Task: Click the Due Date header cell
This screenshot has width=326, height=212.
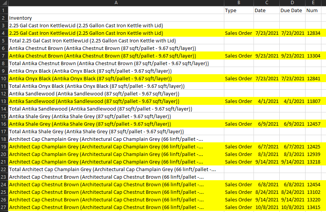Action: (292, 10)
